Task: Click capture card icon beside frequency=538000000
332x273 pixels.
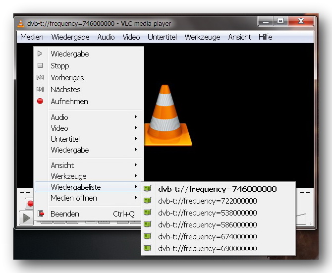Action: point(148,212)
